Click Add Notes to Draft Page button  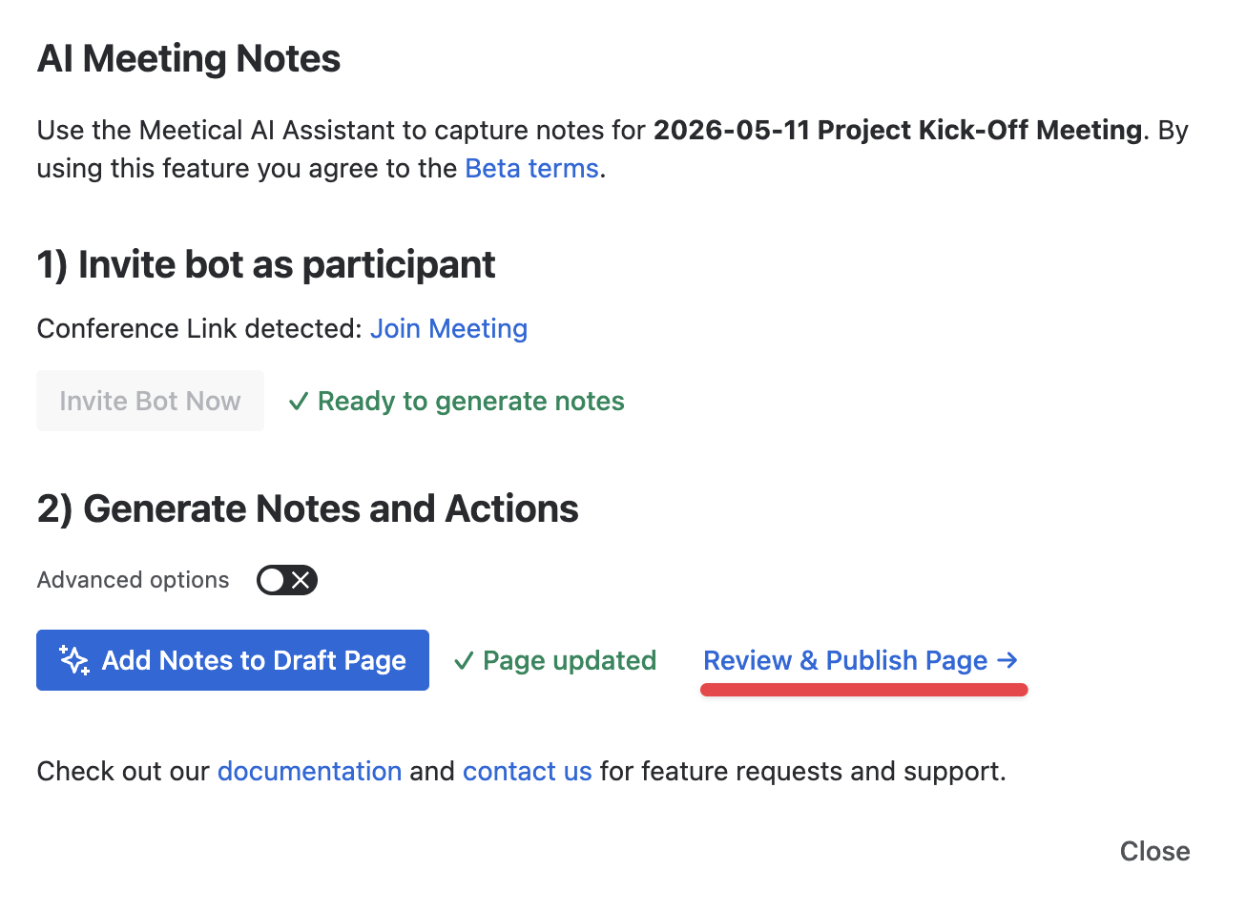point(233,660)
